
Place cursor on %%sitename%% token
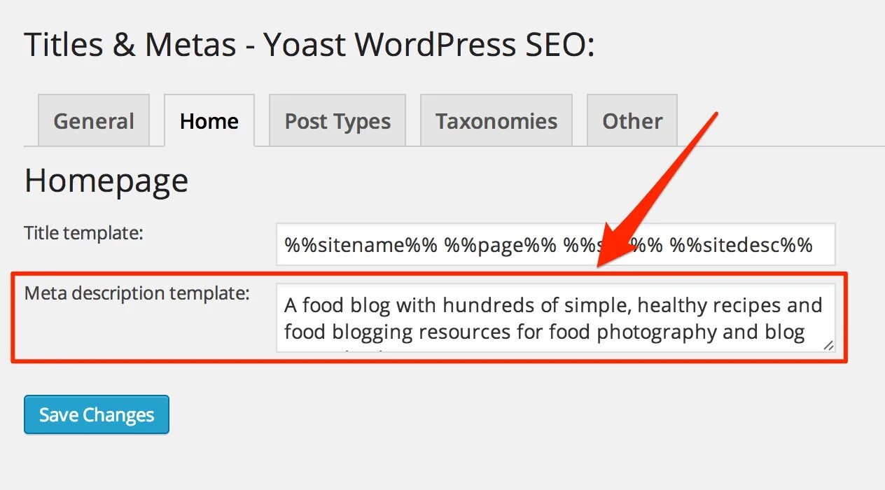point(361,245)
